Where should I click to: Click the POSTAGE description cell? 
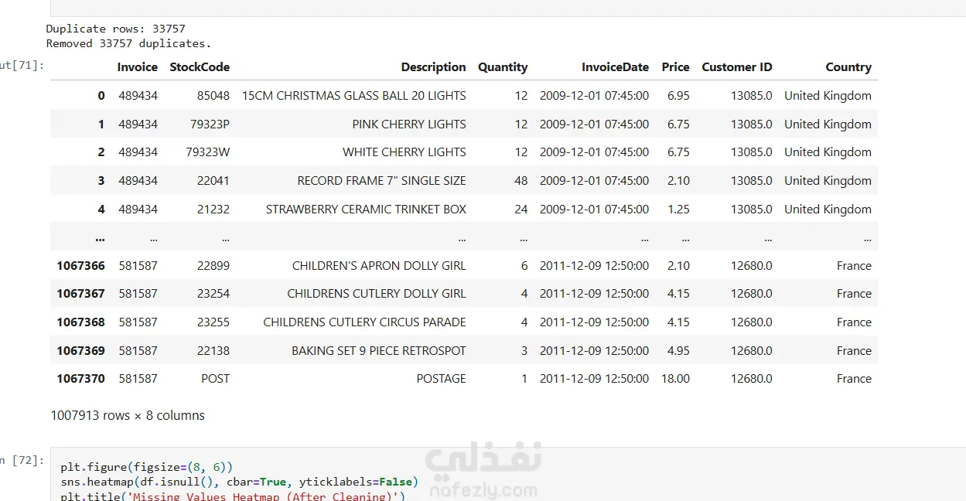[442, 379]
